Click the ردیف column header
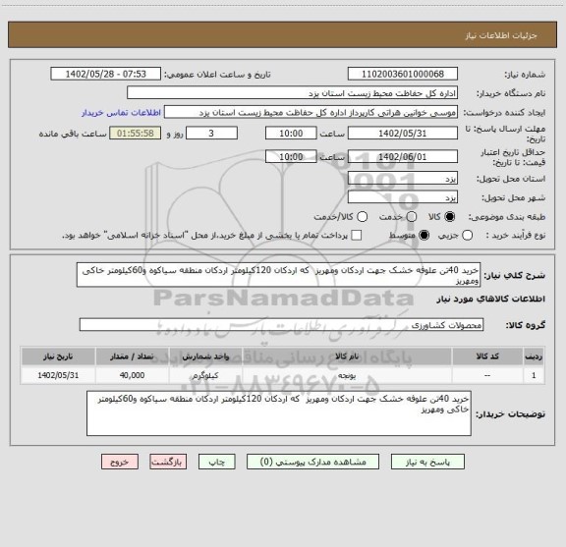This screenshot has height=547, width=566. pos(534,356)
